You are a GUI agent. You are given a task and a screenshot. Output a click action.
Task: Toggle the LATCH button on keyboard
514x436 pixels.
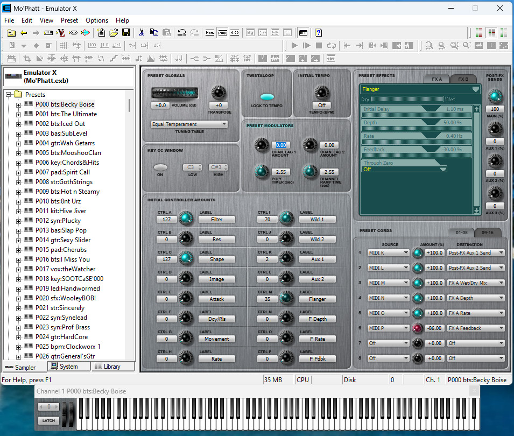tap(48, 420)
